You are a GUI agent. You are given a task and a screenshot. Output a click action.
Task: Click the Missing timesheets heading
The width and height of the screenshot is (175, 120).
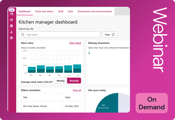pyautogui.click(x=99, y=43)
